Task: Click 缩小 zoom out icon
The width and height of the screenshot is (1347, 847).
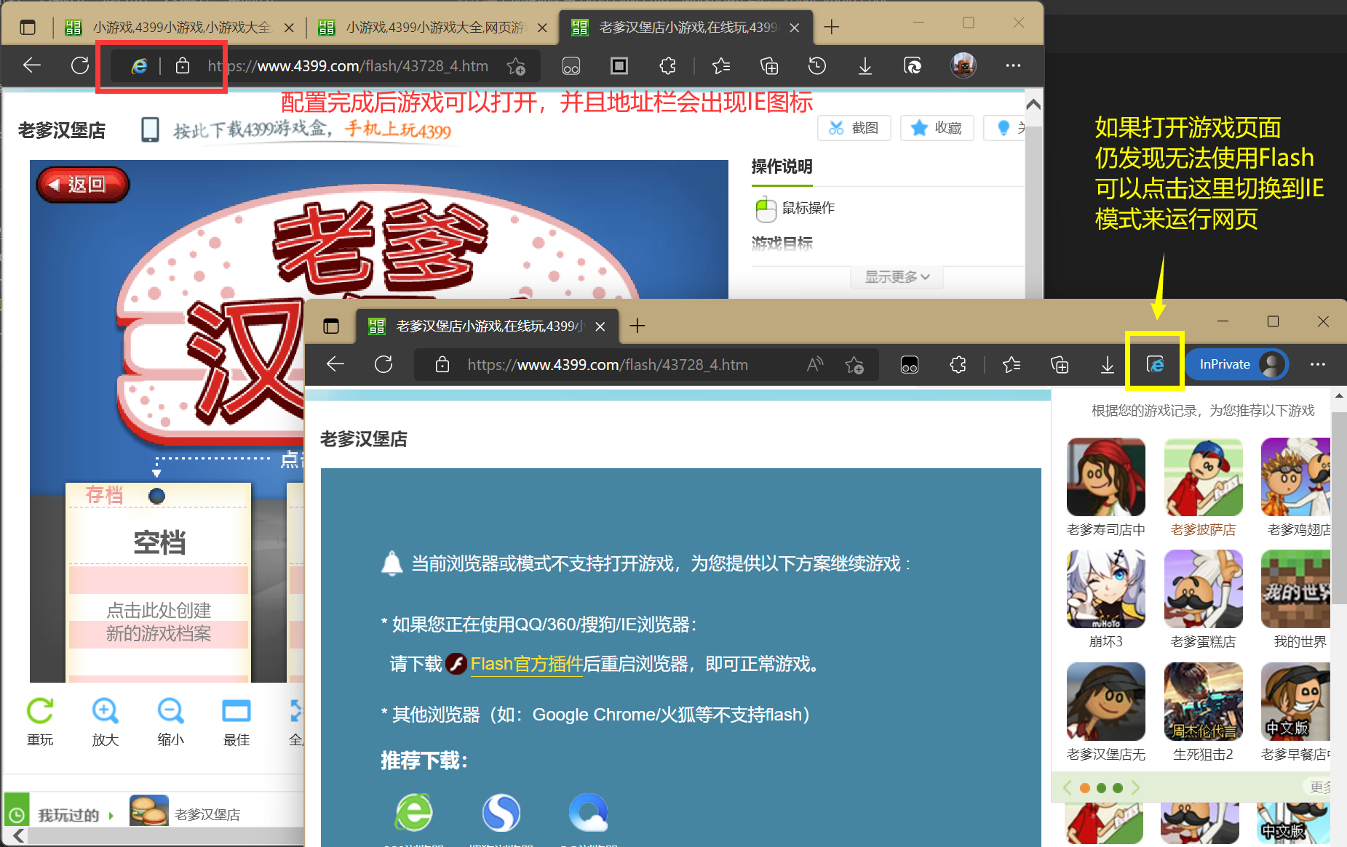Action: (171, 721)
